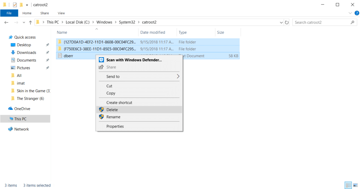Choose Delete from the context menu
Image resolution: width=360 pixels, height=189 pixels.
click(139, 110)
